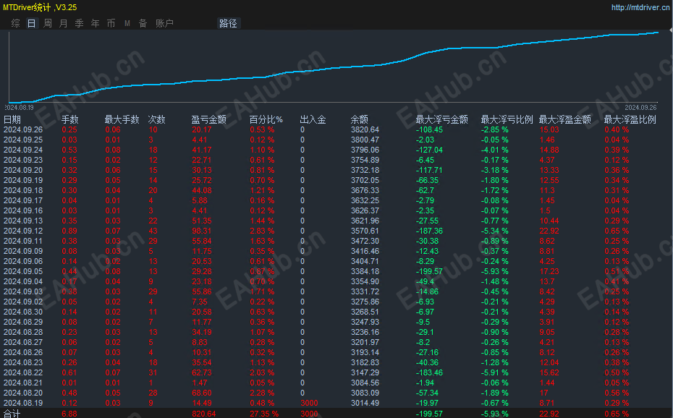Open the 周 weekly statistics tab

(48, 23)
